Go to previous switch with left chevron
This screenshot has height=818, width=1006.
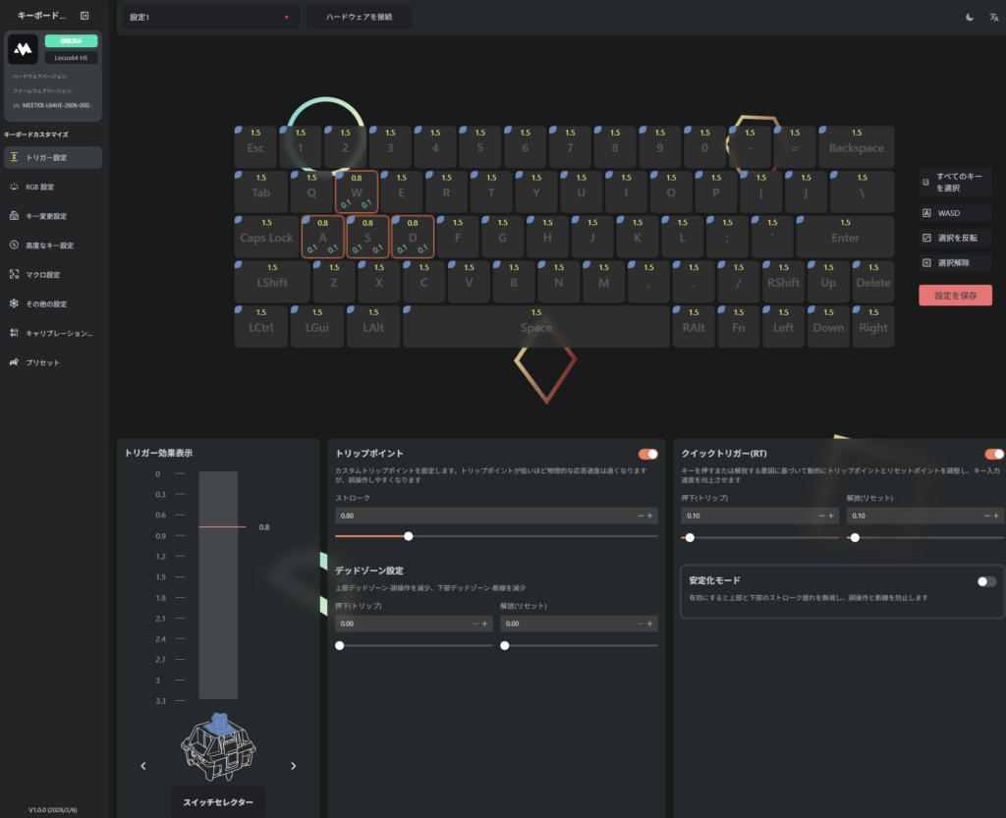click(143, 766)
